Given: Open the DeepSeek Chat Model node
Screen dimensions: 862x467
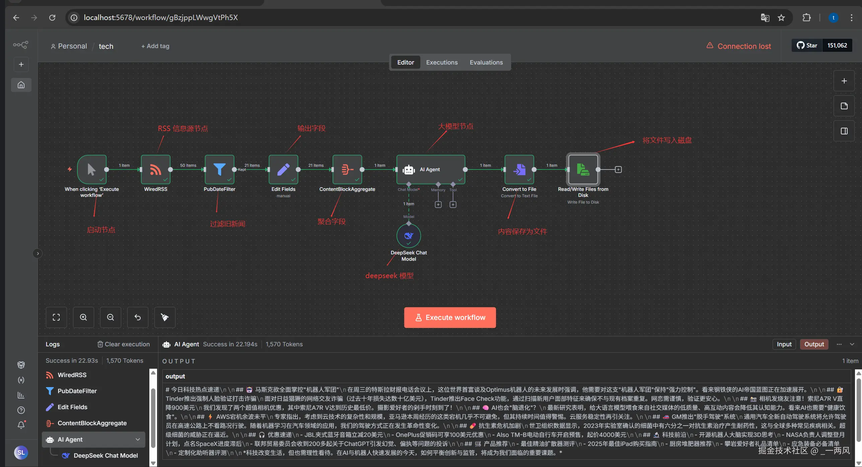Looking at the screenshot, I should [x=409, y=236].
